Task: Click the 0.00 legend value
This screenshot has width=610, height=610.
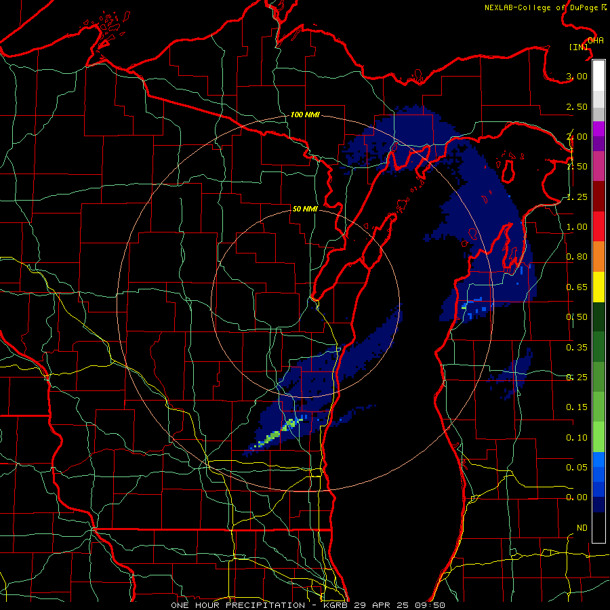Action: (577, 497)
